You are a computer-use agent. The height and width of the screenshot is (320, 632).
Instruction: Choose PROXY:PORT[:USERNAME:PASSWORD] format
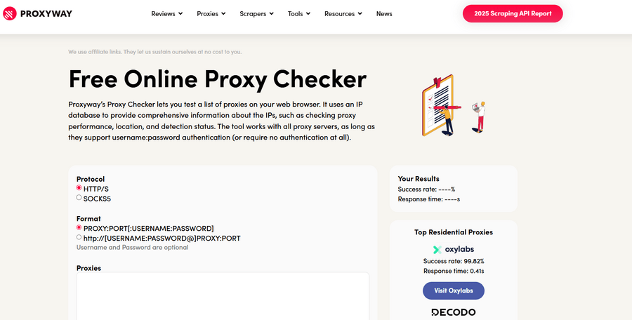(x=79, y=228)
